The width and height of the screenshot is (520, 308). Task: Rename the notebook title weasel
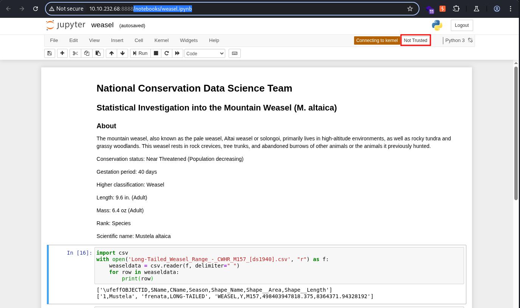pos(102,25)
